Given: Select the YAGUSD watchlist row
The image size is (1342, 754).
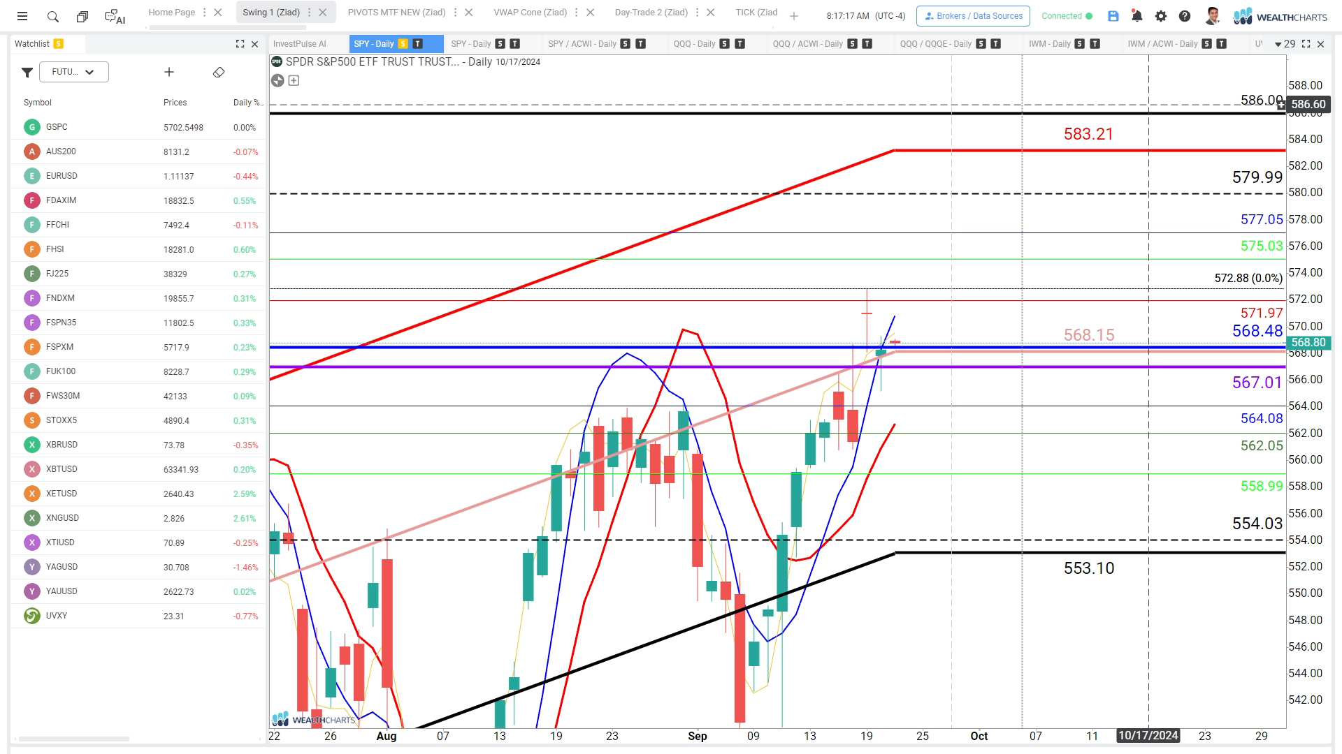Looking at the screenshot, I should click(138, 567).
